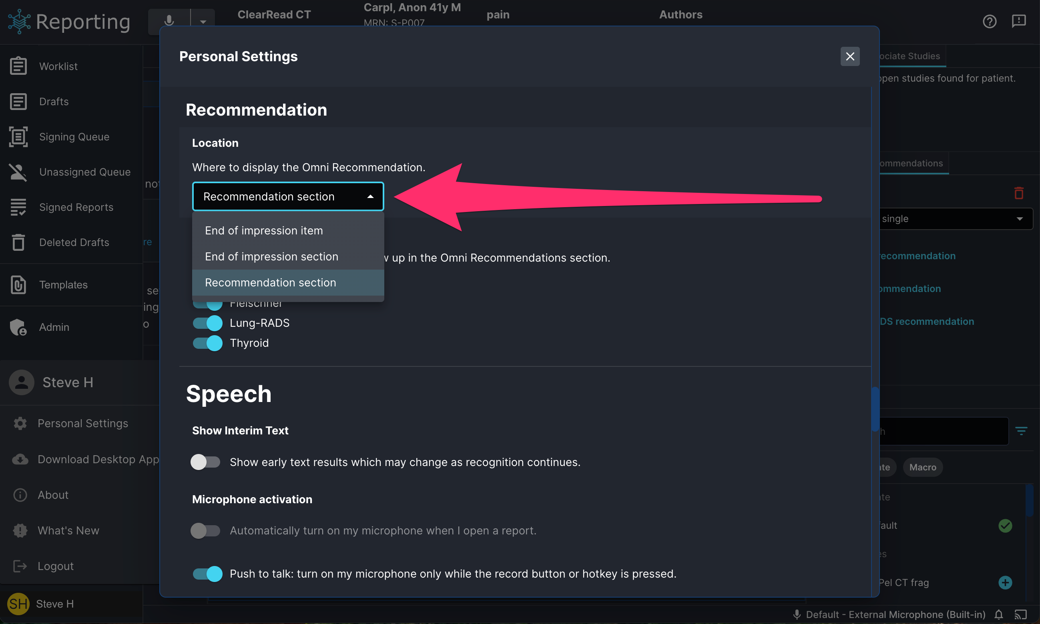Click the Logout icon
The image size is (1040, 624).
point(20,566)
